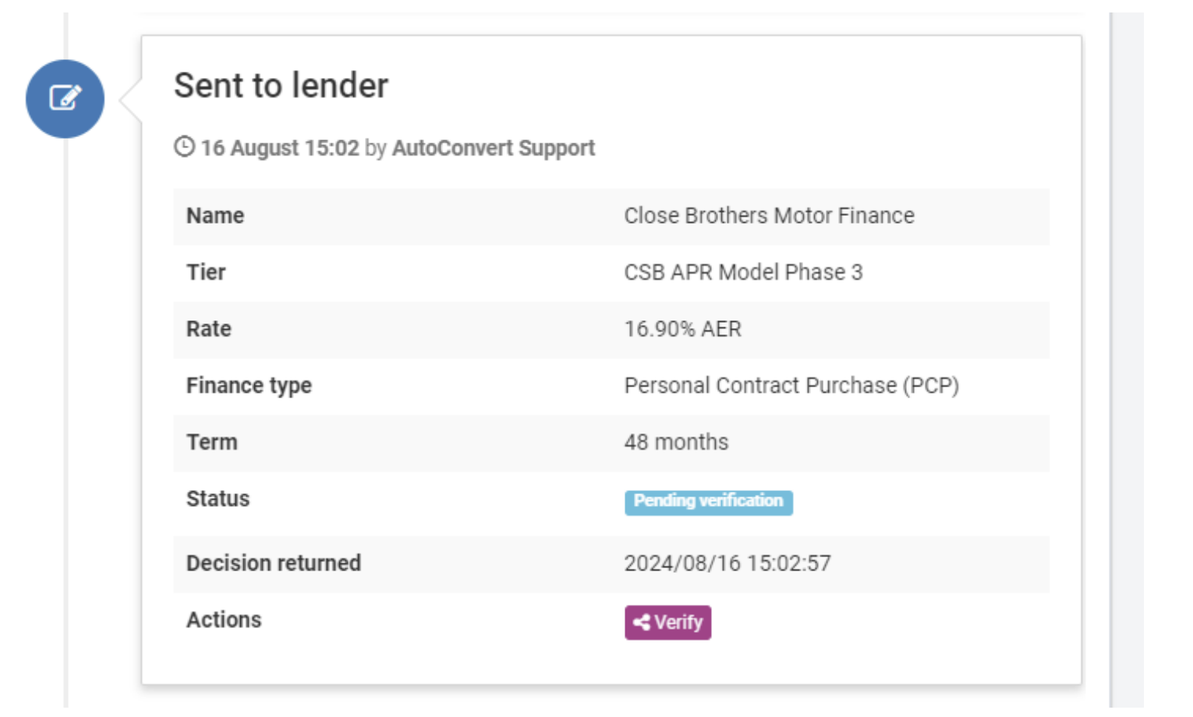This screenshot has height=717, width=1193.
Task: Click the AutoConvert Support author name
Action: 493,148
